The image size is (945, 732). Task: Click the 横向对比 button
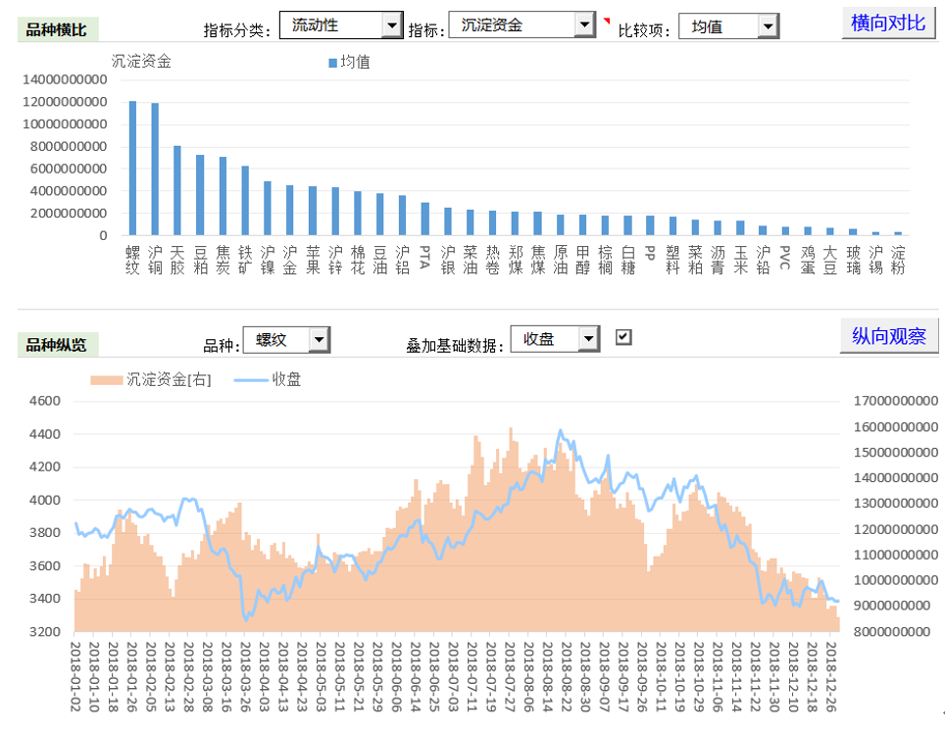(888, 23)
